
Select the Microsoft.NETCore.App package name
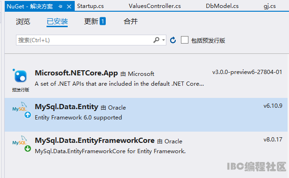[76, 73]
